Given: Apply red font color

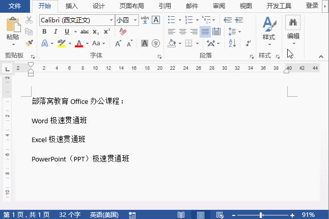Looking at the screenshot, I should tap(79, 43).
